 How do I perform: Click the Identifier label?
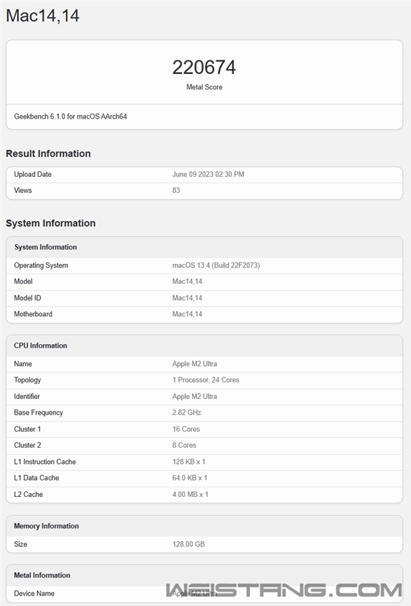click(x=27, y=396)
